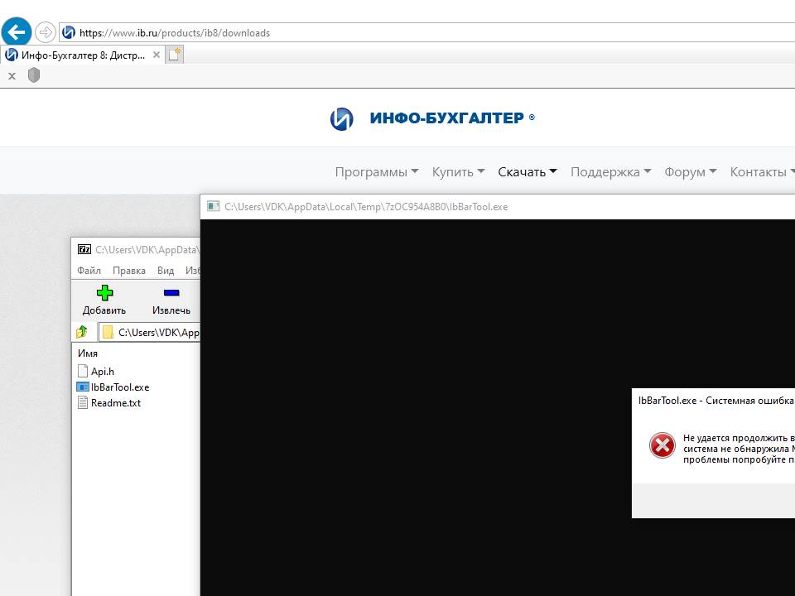Viewport: 795px width, 596px height.
Task: Click the blue minus Извлечь button in 7-Zip
Action: [171, 300]
